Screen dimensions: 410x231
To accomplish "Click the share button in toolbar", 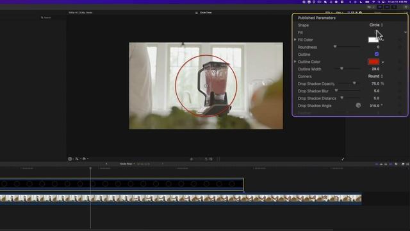I will (406, 7).
